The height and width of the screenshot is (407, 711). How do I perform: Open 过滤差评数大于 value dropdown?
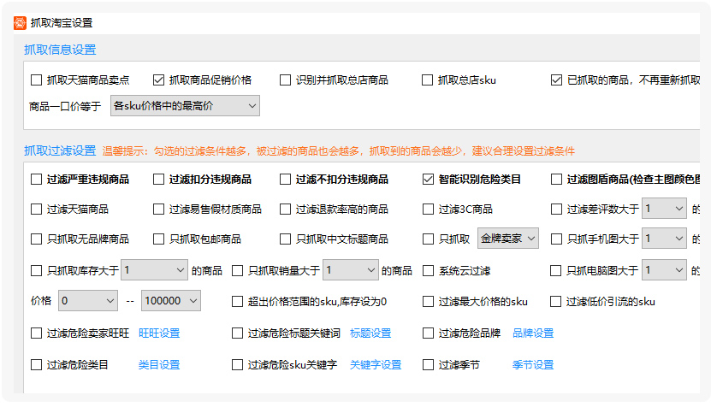(664, 209)
